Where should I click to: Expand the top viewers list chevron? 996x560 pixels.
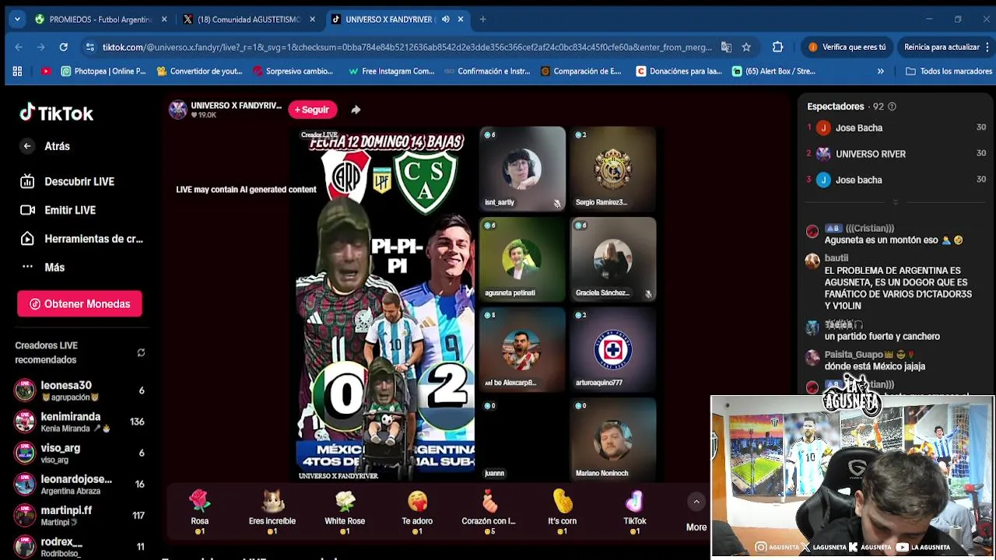895,201
